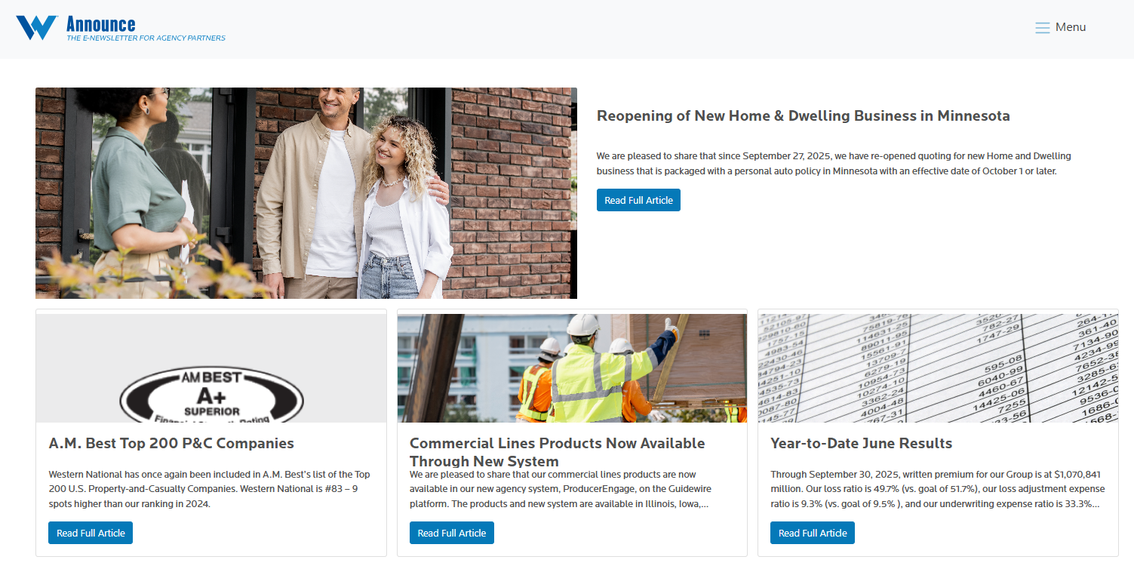
Task: Click the A.M. Best article summary text
Action: coord(210,489)
